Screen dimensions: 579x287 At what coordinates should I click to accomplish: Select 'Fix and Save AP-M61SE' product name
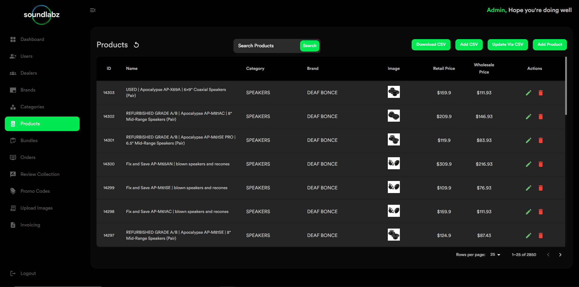pos(177,188)
